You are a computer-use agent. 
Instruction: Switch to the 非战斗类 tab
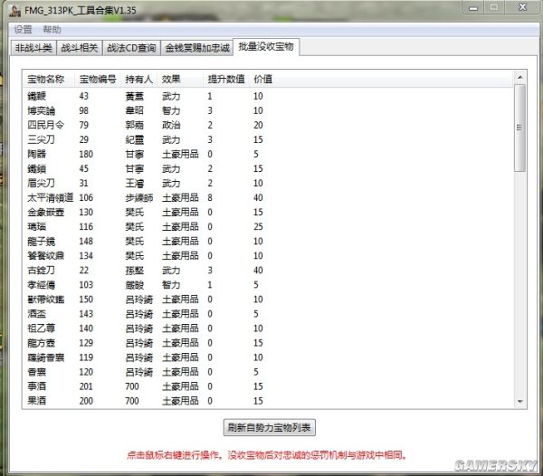[x=33, y=48]
